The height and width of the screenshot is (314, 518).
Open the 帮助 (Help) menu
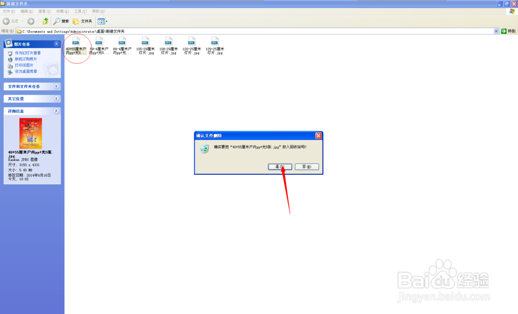[98, 11]
